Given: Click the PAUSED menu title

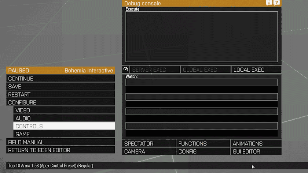Looking at the screenshot, I should (x=18, y=71).
